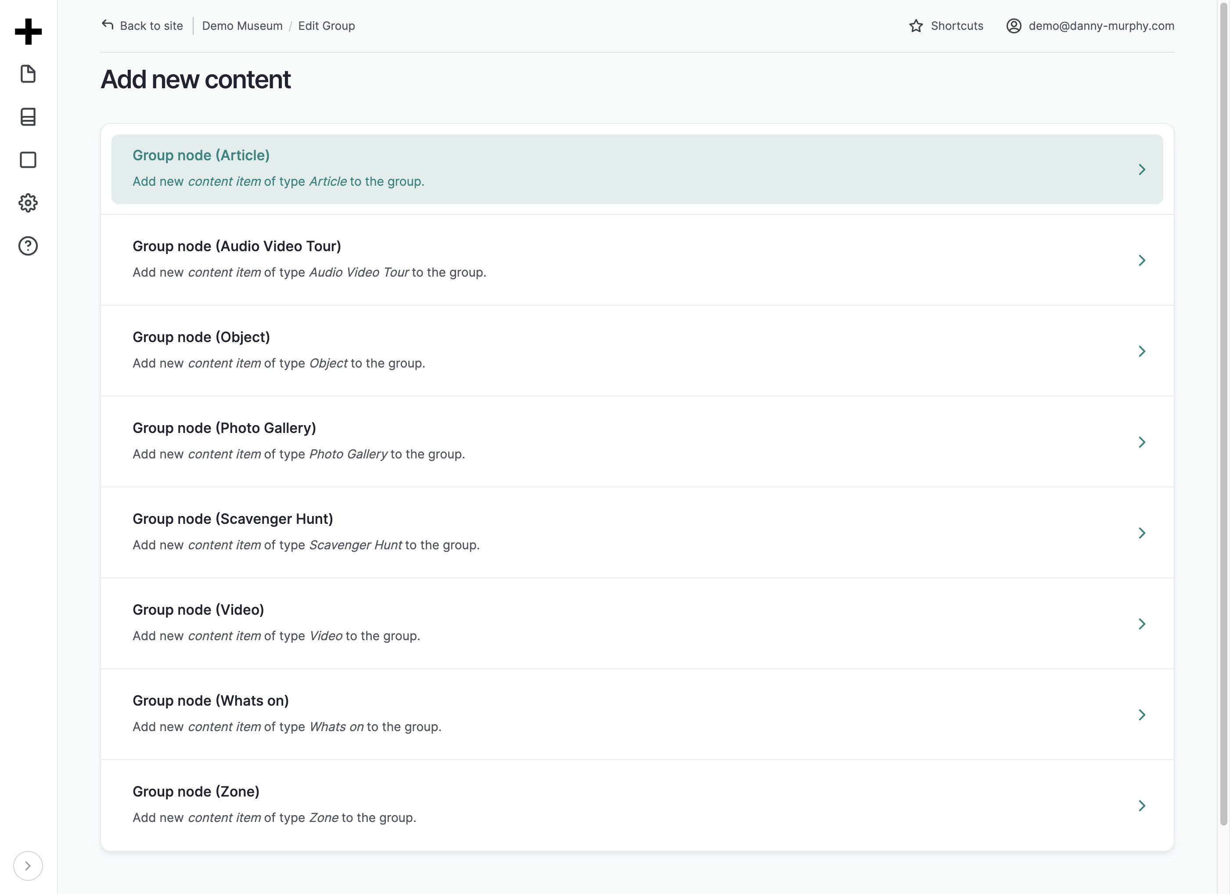Click chevron on Scavenger Hunt row

1142,533
